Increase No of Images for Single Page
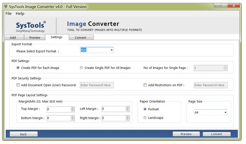Viewport: 246px width, 144px height. coord(226,66)
